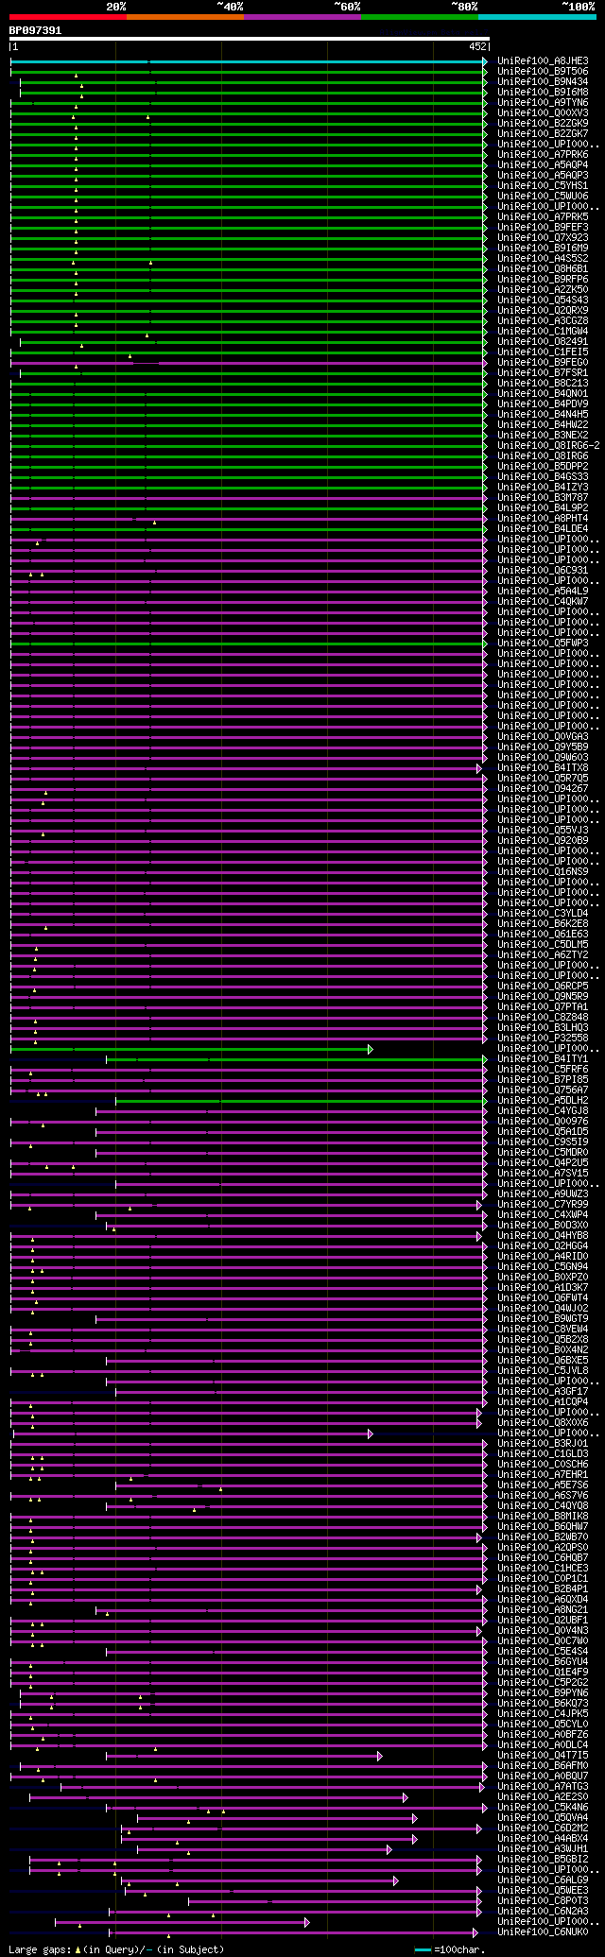Select the UniRef100_Q5FWP3 label
Screen dimensions: 605x1957
coord(543,644)
